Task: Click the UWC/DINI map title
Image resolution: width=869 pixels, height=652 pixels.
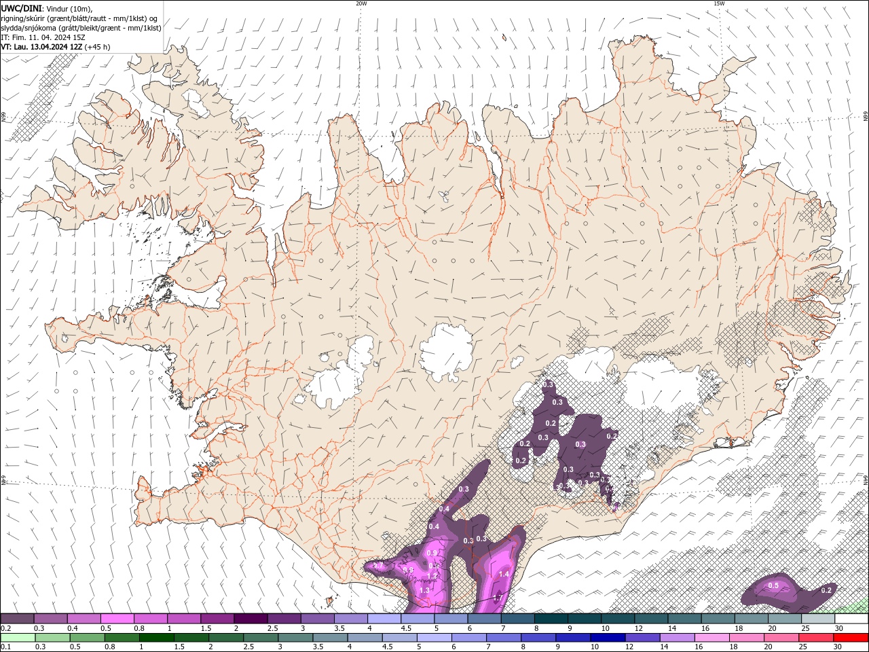Action: click(x=21, y=8)
